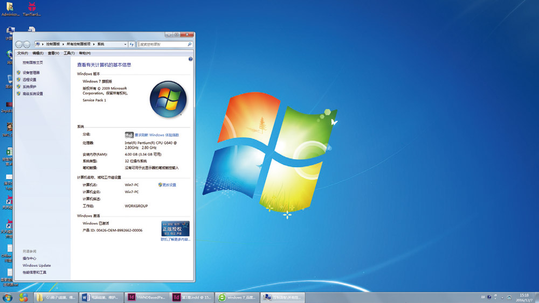Click the 2nyidi desktop icon
The height and width of the screenshot is (303, 539).
tap(8, 107)
